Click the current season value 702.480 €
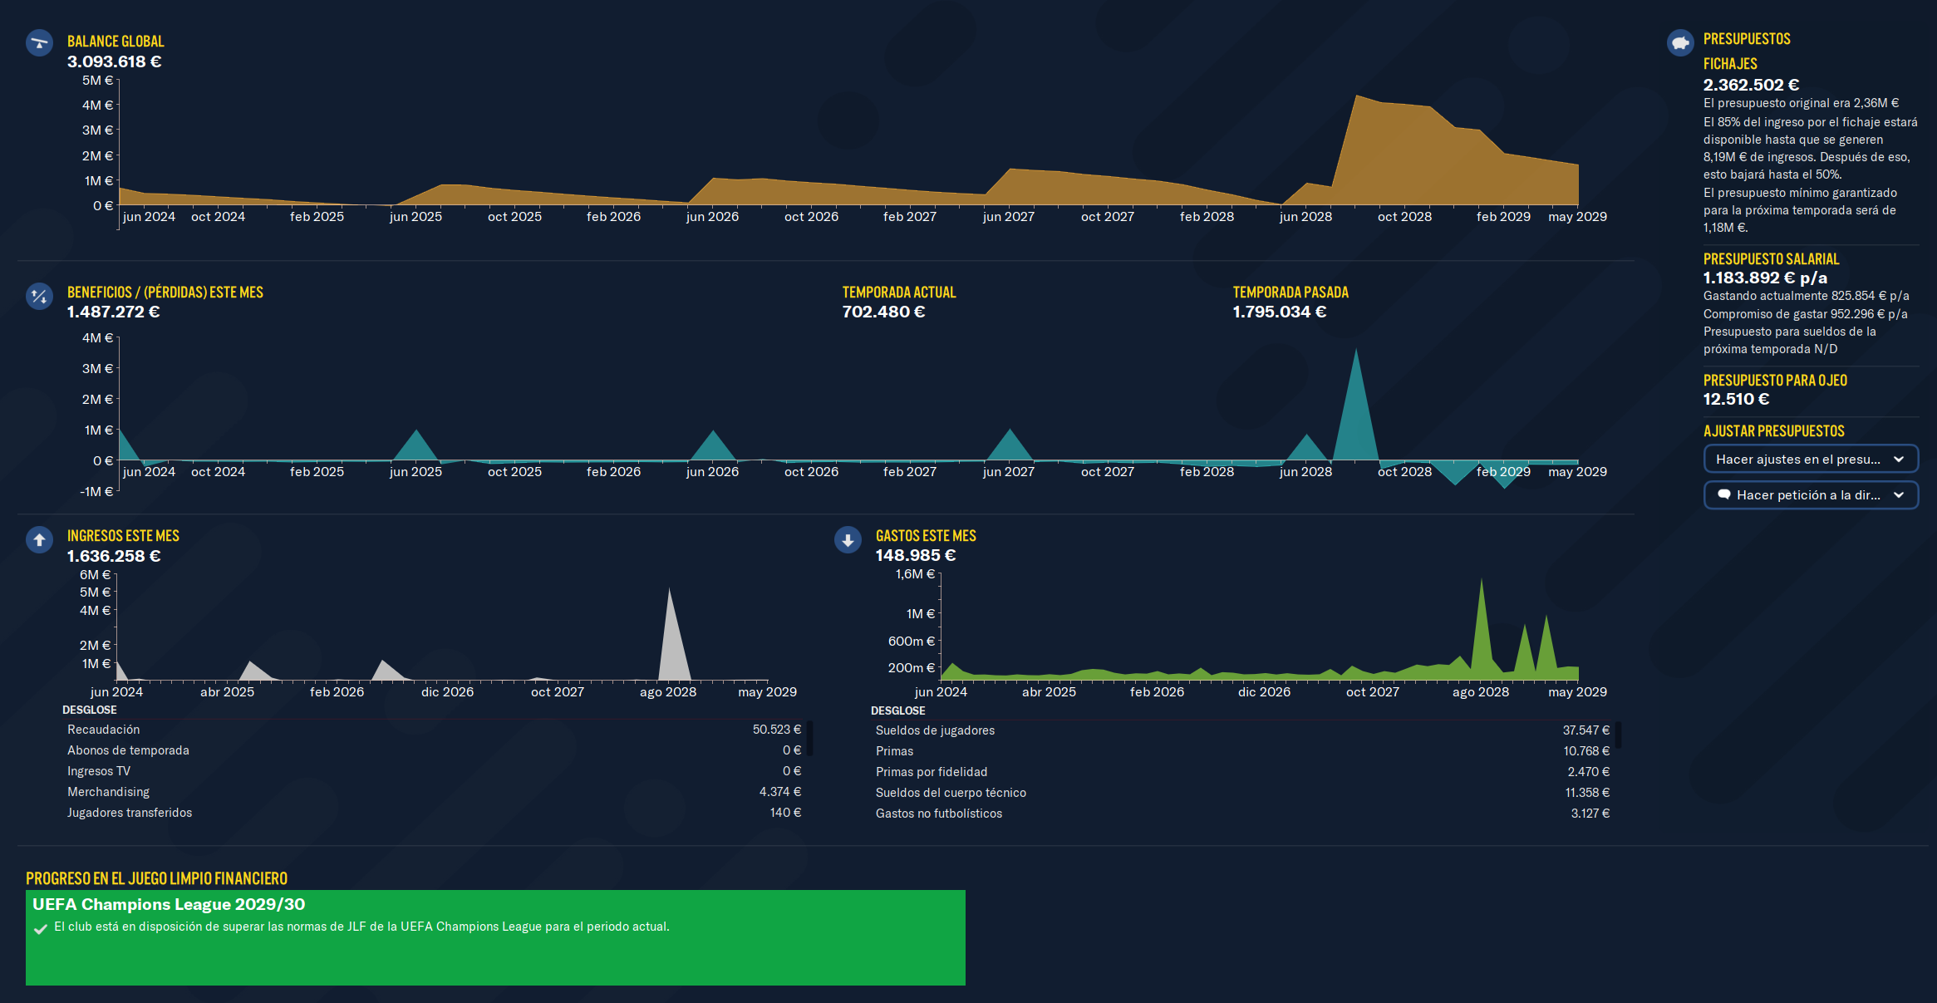This screenshot has width=1937, height=1003. click(883, 312)
